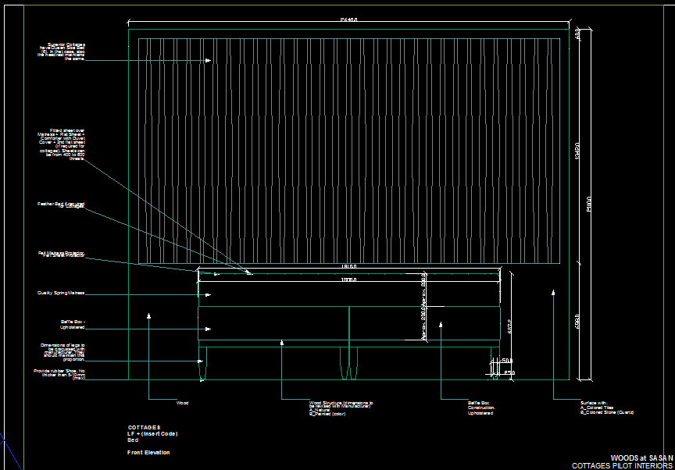Click the Dimensions of legs note

tap(63, 351)
